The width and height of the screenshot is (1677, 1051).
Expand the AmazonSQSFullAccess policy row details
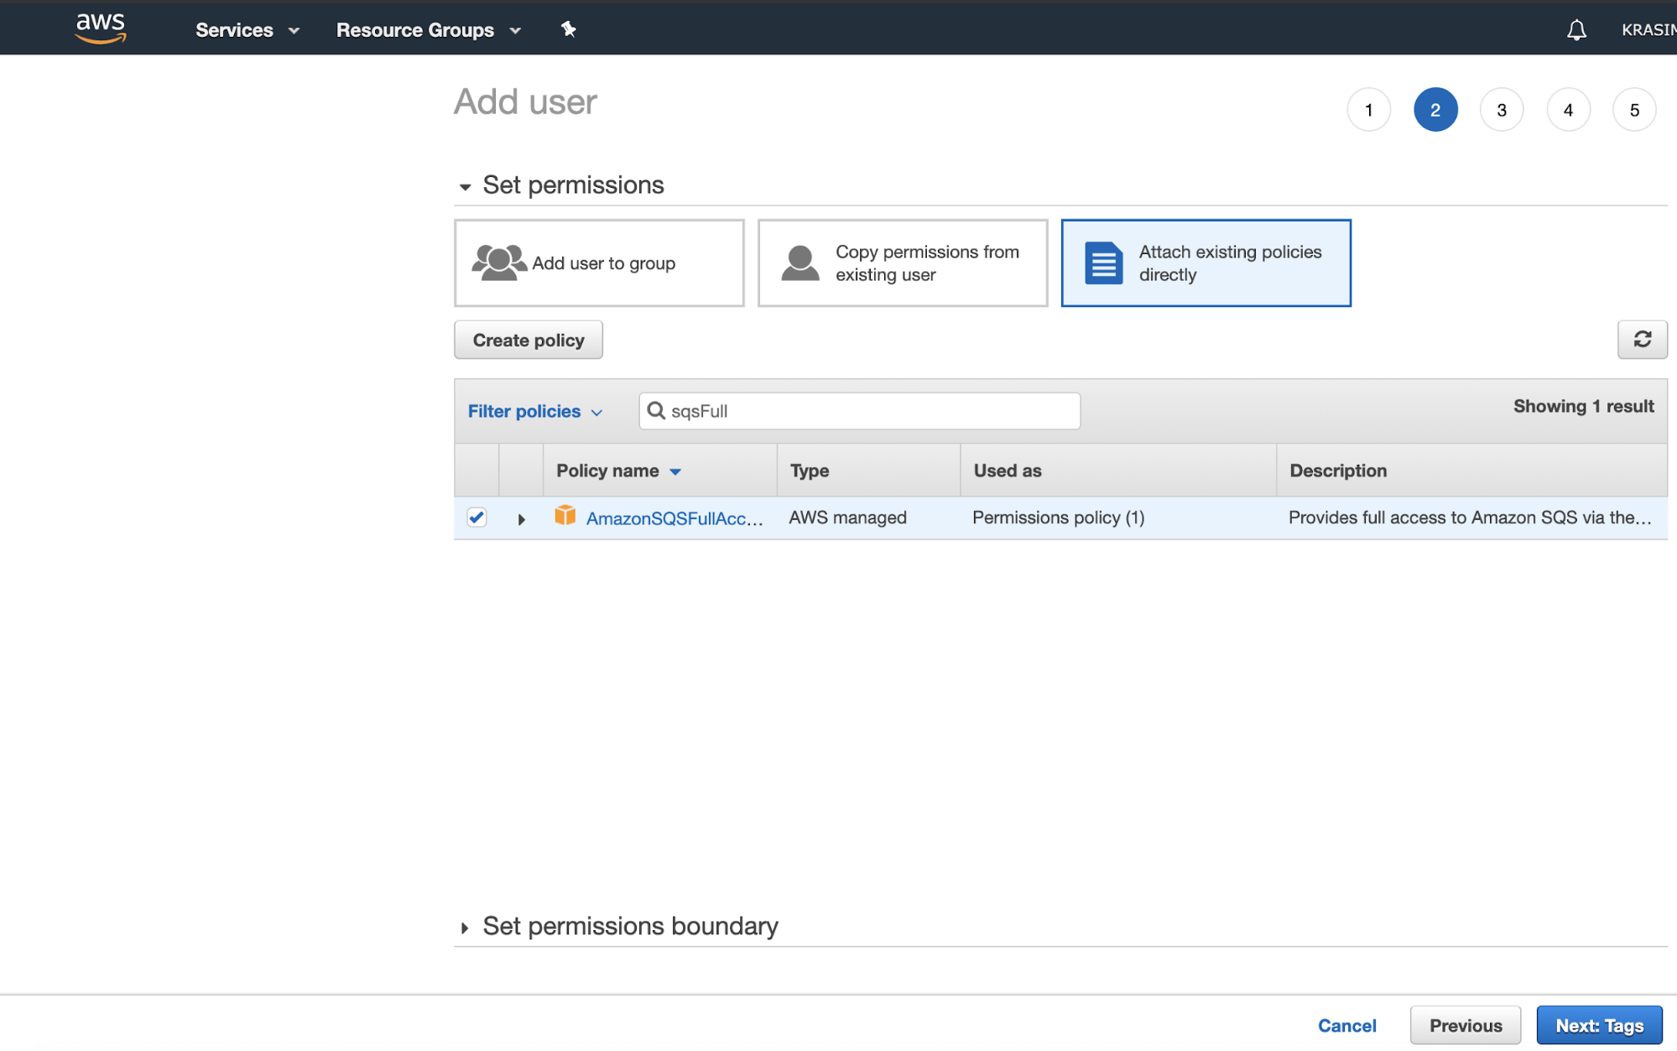[521, 519]
